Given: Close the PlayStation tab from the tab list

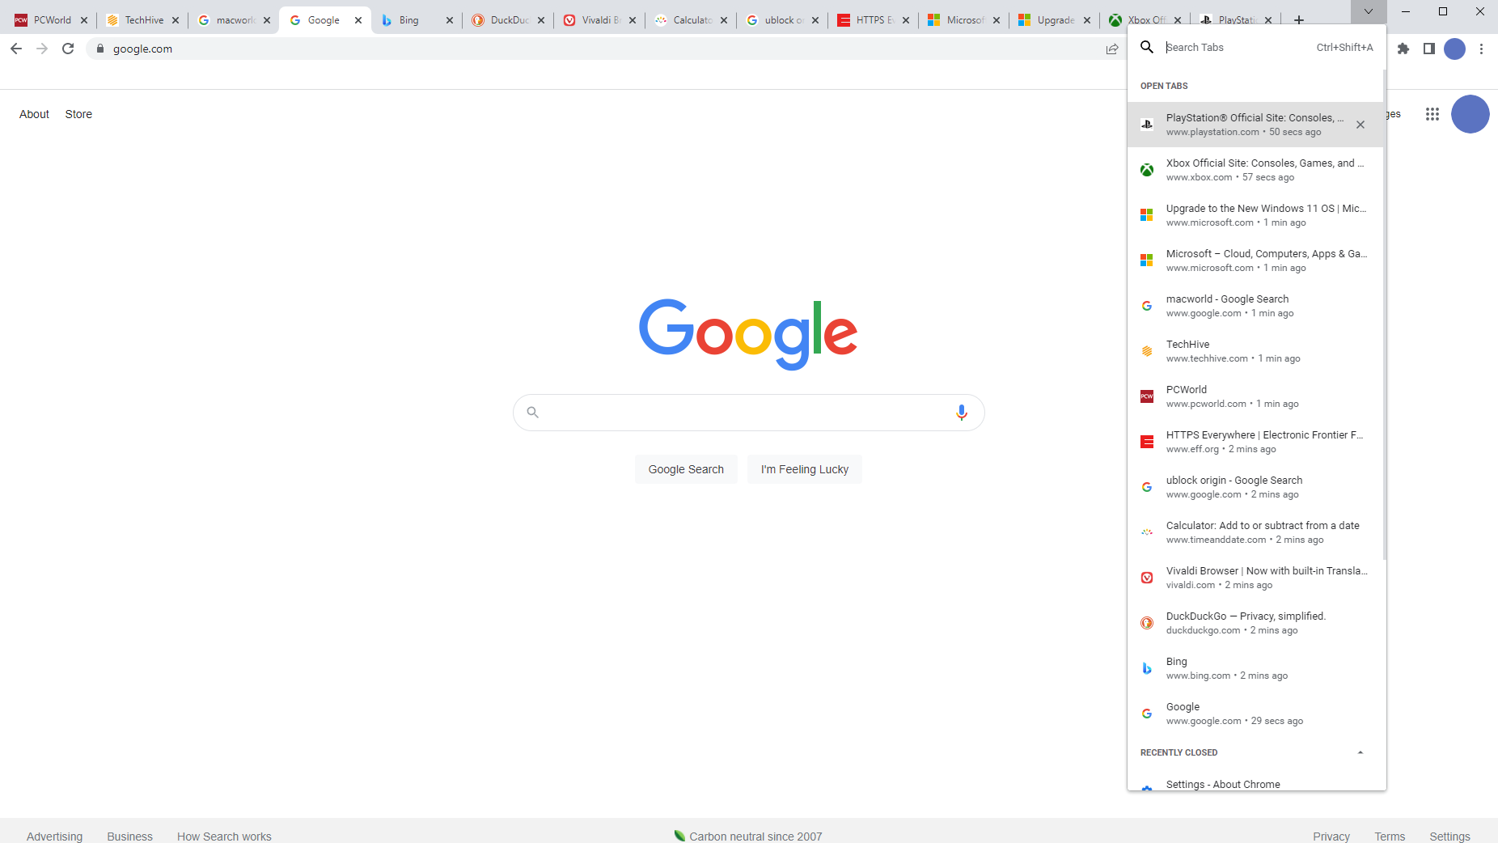Looking at the screenshot, I should pyautogui.click(x=1360, y=125).
